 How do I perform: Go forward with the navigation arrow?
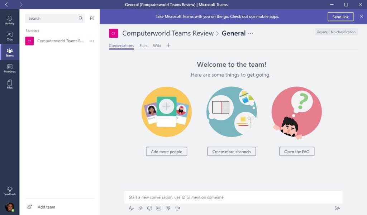tap(21, 4)
